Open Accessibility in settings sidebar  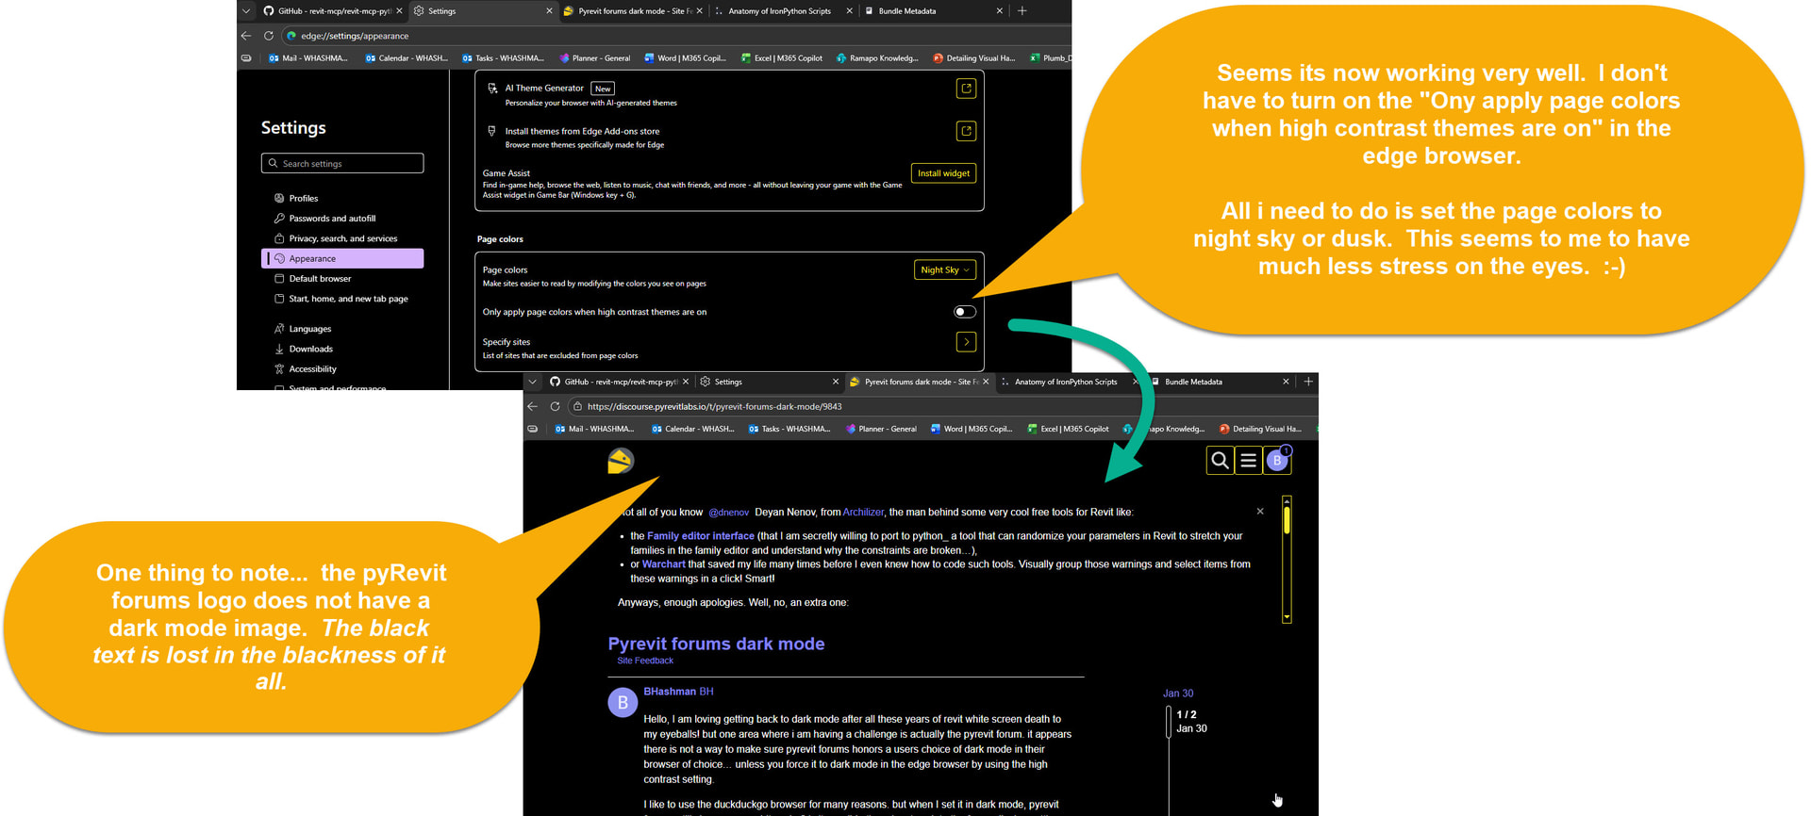point(312,369)
